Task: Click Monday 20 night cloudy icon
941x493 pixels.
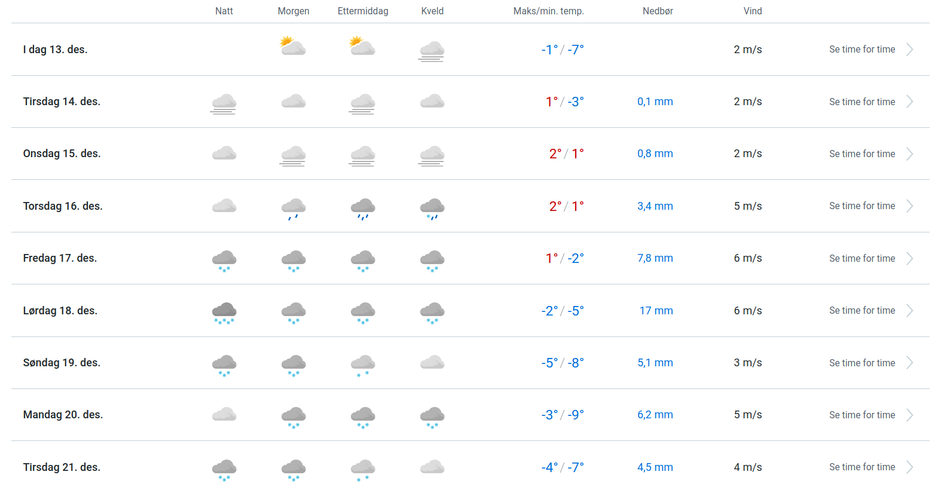Action: (x=224, y=414)
